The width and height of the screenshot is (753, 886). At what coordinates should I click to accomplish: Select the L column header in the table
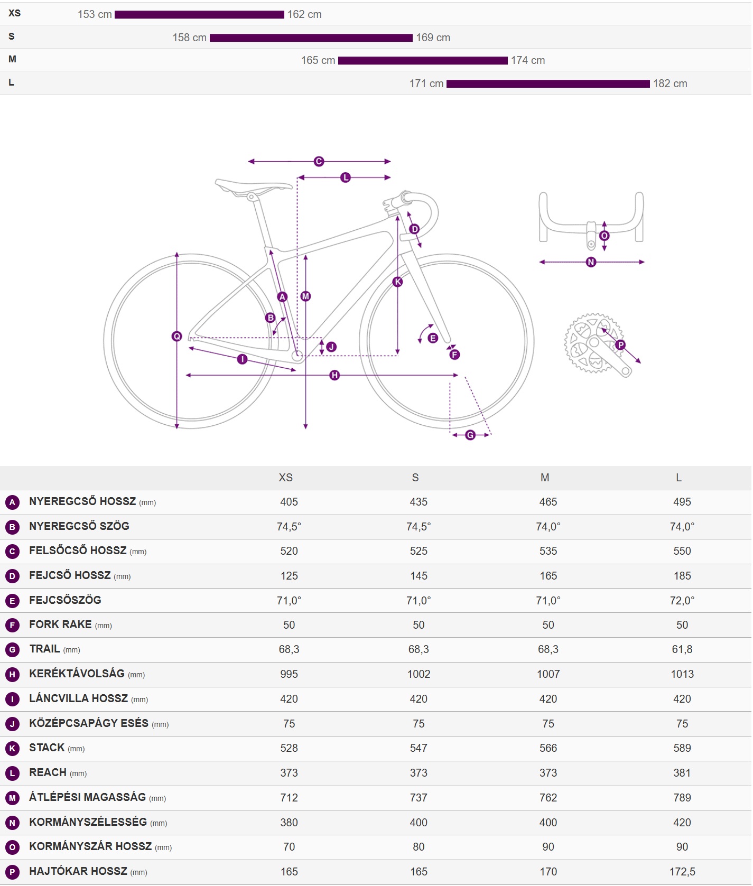pos(678,478)
